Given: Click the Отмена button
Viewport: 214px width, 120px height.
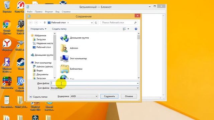Looking at the screenshot, I should [129, 96].
